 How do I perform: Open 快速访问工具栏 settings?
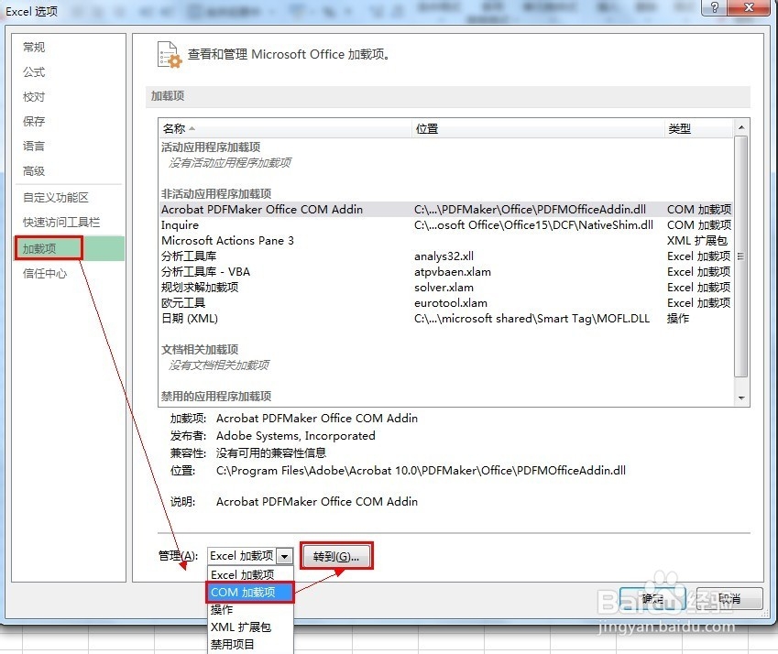61,223
